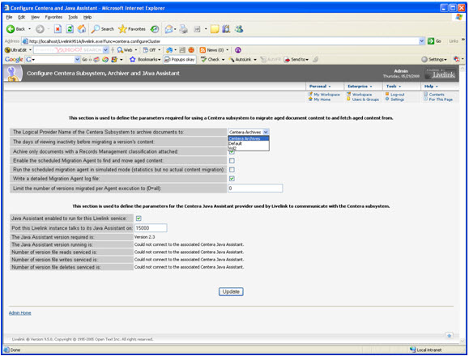The image size is (469, 356).
Task: Toggle Java Assistant enabled checkbox
Action: click(139, 218)
